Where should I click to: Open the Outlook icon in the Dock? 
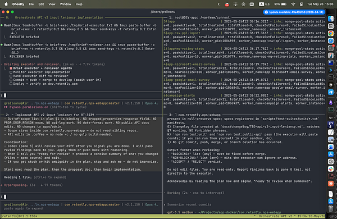tap(331, 147)
